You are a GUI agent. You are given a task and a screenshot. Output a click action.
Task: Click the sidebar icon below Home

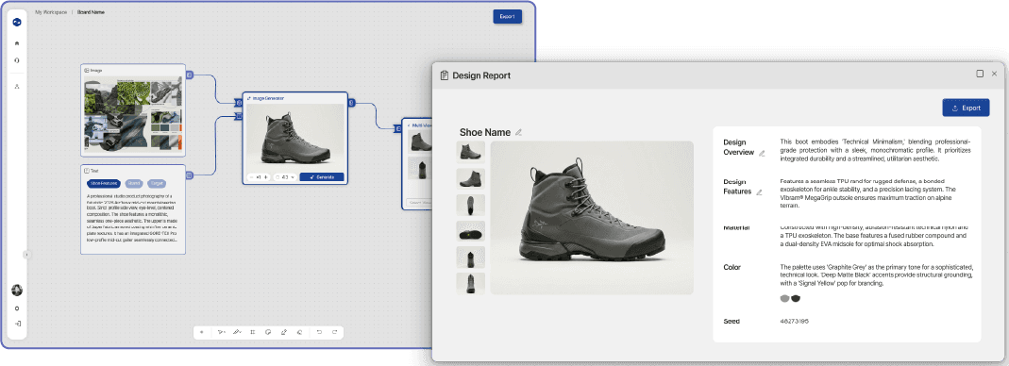pos(17,59)
